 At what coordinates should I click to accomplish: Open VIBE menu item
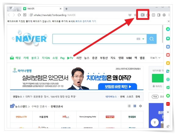[x=129, y=58]
